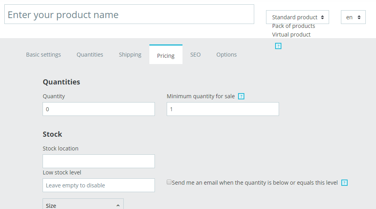376x209 pixels.
Task: Switch to the Options tab
Action: pyautogui.click(x=227, y=55)
